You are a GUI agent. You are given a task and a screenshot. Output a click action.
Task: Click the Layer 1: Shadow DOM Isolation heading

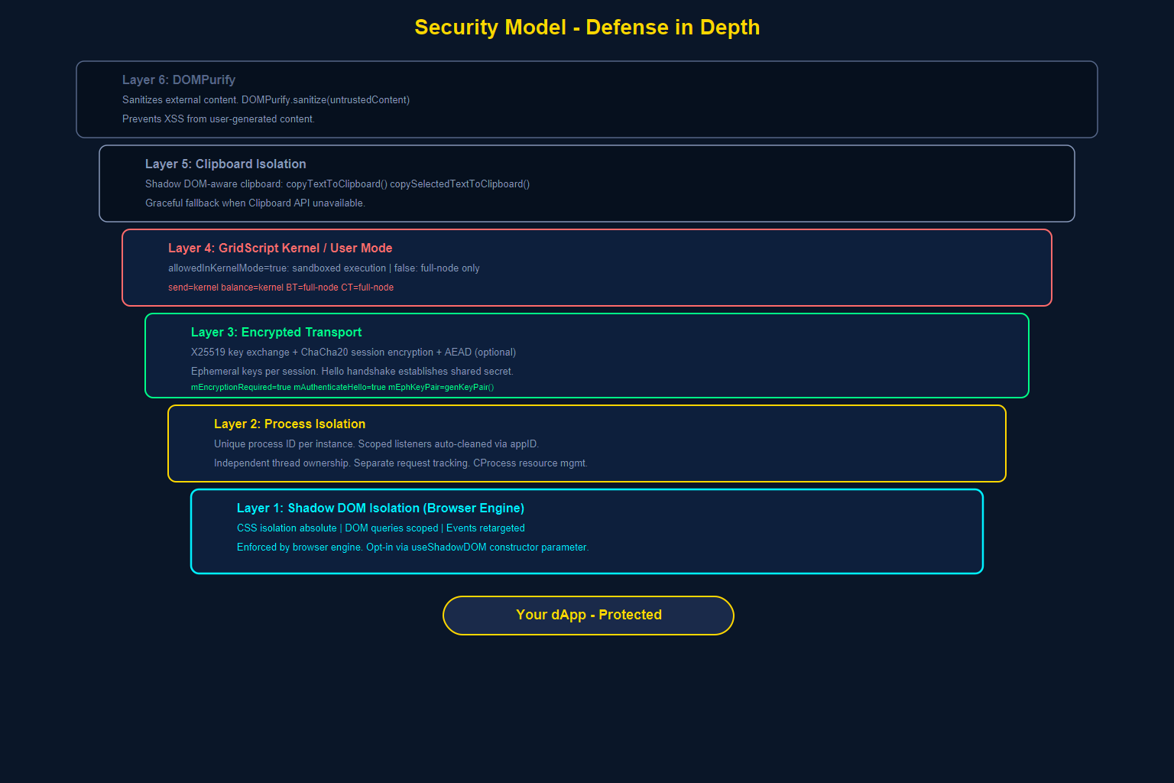click(x=380, y=508)
